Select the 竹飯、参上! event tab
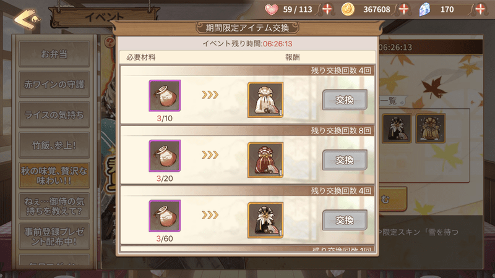The image size is (495, 278). pyautogui.click(x=54, y=145)
